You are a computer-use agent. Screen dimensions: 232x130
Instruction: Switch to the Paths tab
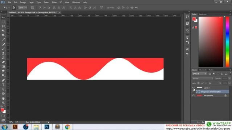211,70
